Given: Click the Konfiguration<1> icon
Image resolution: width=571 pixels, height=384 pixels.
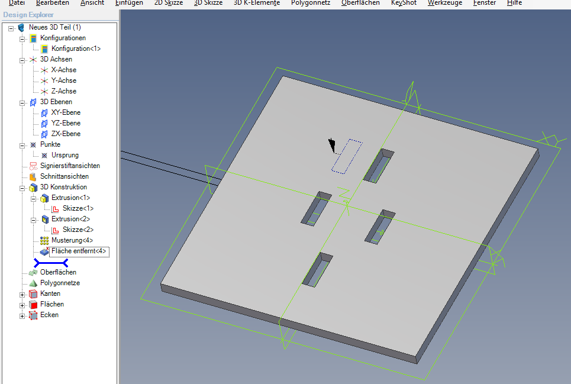Looking at the screenshot, I should [44, 49].
